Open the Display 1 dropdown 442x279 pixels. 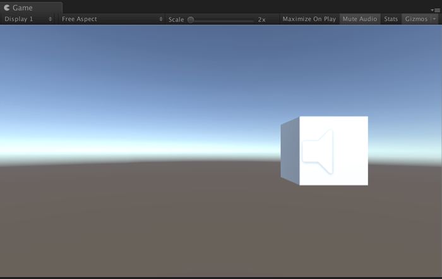point(28,19)
